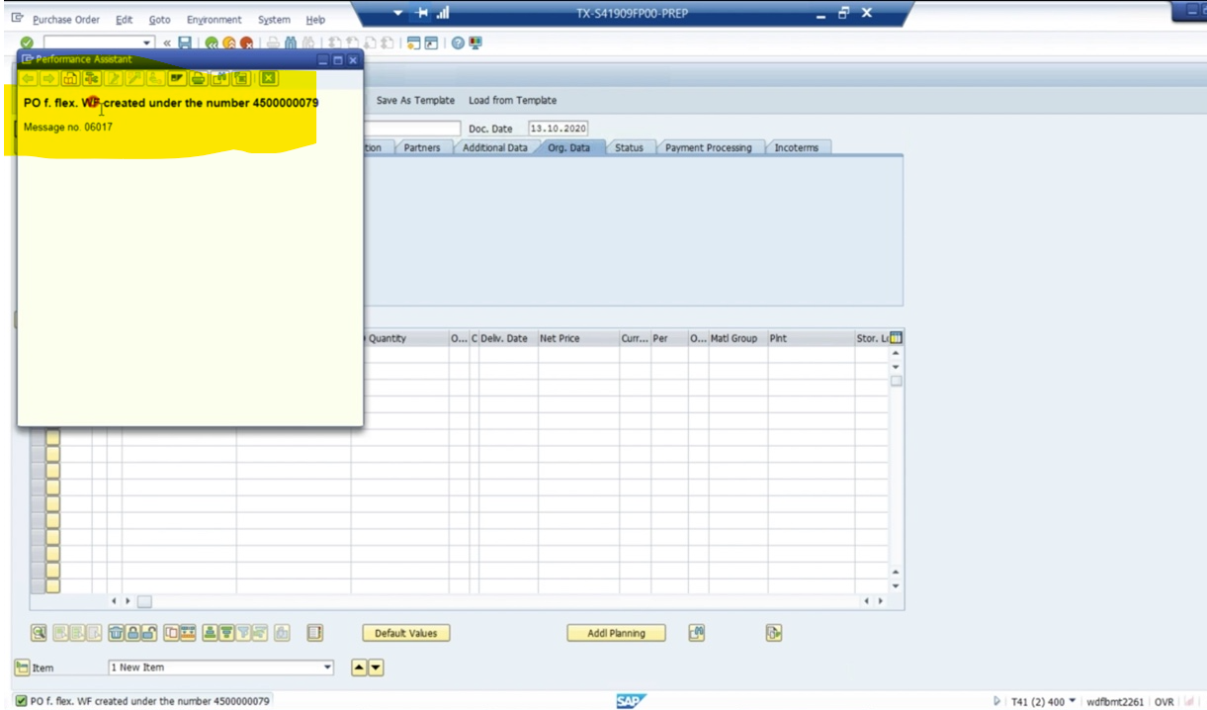Screen dimensions: 1207x710
Task: Click the green Enter checkmark icon
Action: pos(27,43)
